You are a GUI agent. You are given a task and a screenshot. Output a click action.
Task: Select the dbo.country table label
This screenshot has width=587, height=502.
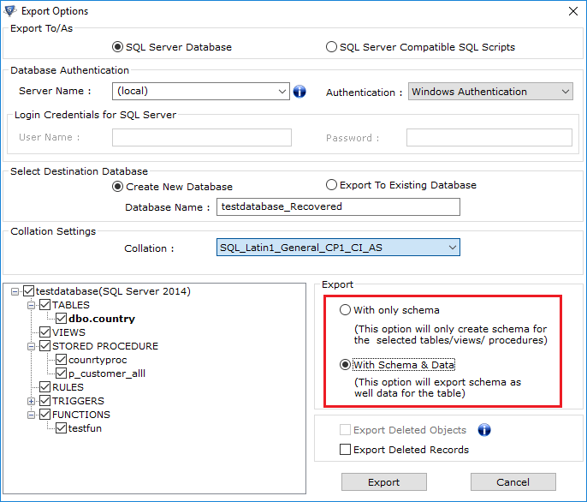(x=102, y=319)
